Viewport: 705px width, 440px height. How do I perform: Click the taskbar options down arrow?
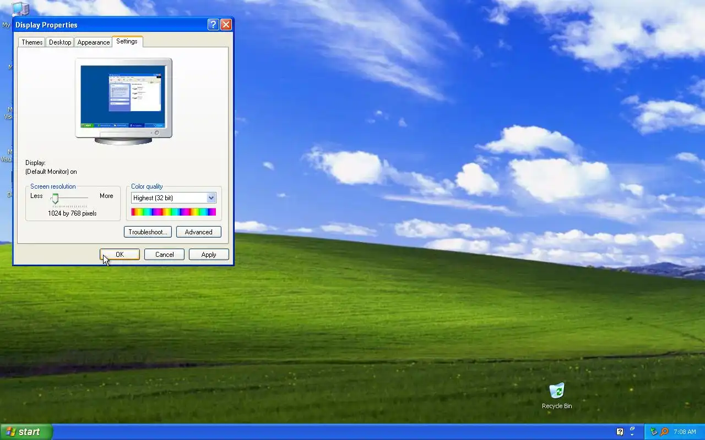click(x=632, y=435)
